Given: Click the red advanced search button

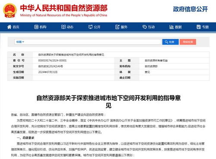Looking at the screenshot, I should tap(188, 42).
